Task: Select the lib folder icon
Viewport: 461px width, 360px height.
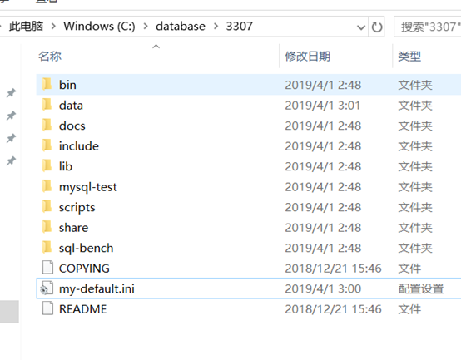Action: point(47,166)
